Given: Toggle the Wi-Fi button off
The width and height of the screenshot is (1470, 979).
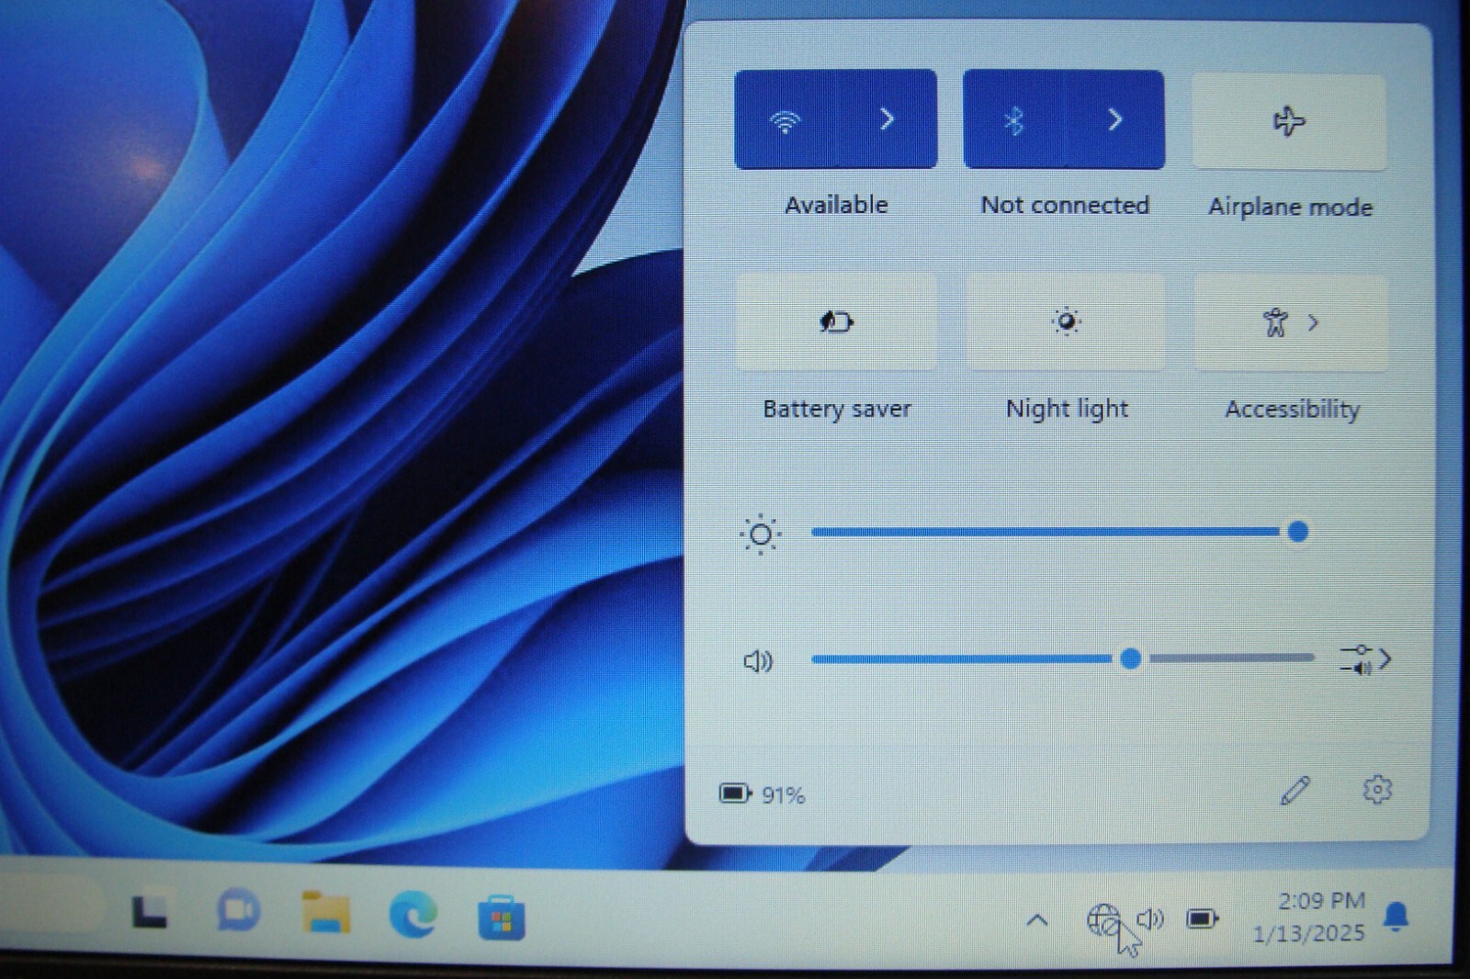Looking at the screenshot, I should (x=786, y=119).
